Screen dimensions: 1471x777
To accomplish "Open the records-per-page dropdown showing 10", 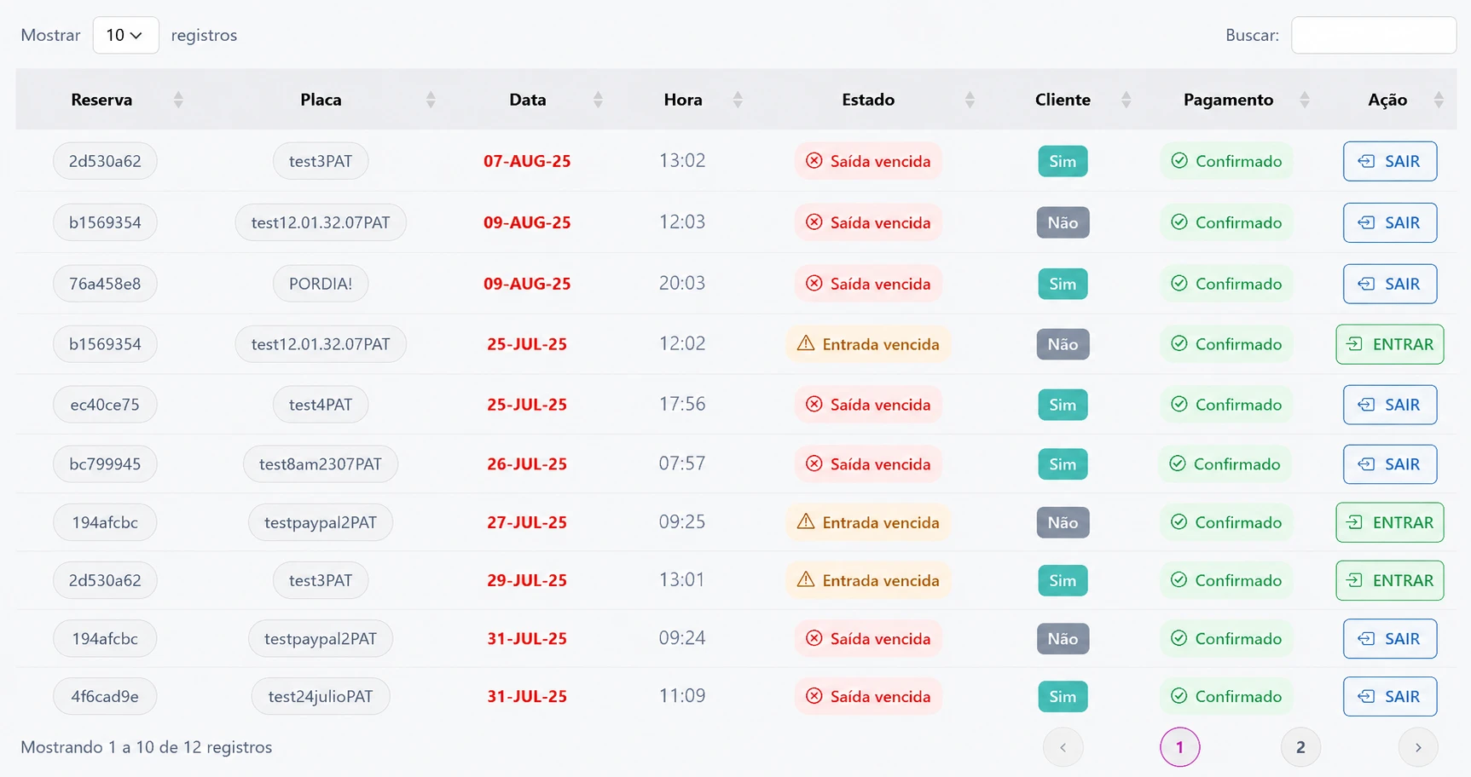I will pos(125,35).
